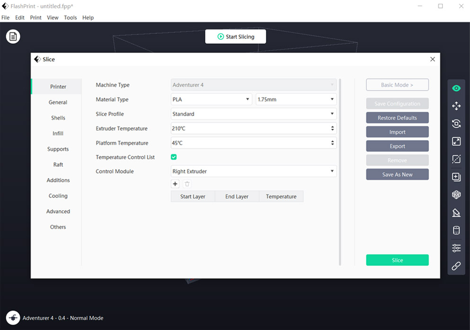The width and height of the screenshot is (470, 330).
Task: Click the cube array arrange icon
Action: (x=456, y=195)
